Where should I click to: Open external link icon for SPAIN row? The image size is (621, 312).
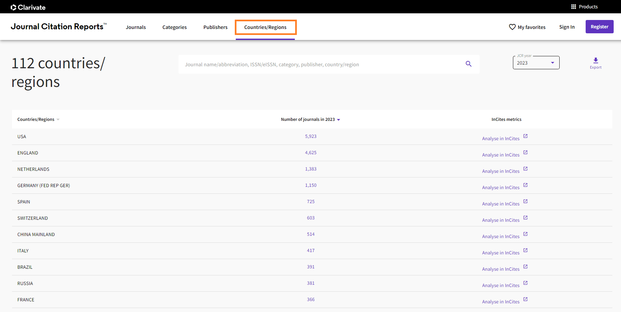pos(525,201)
